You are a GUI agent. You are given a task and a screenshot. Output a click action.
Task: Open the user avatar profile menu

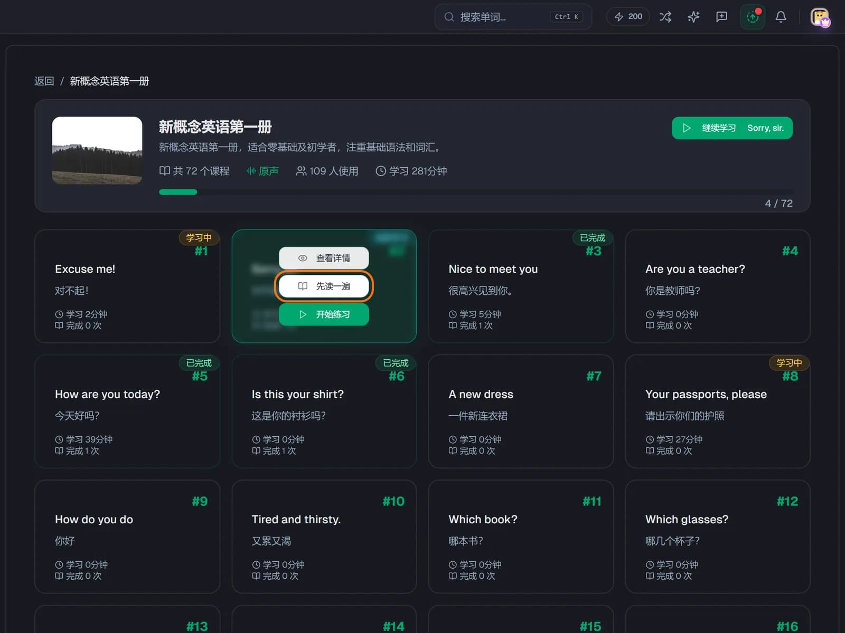(820, 17)
